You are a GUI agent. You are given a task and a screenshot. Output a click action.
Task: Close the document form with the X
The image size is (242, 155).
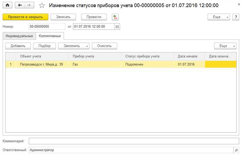coord(239,5)
